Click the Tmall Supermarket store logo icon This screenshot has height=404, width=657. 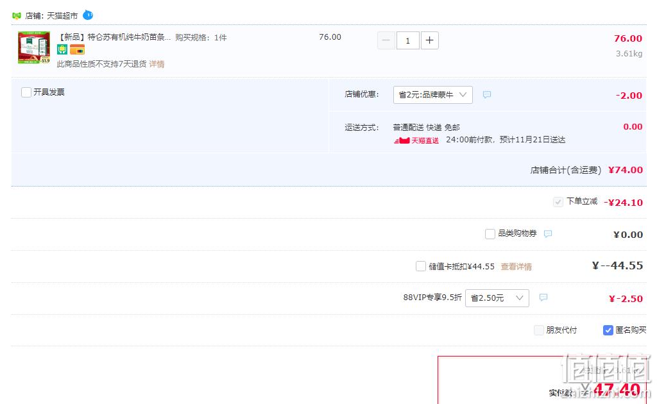[17, 16]
